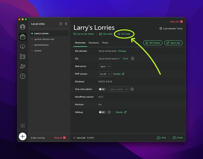
Task: Switch to the Tools tab
Action: pos(105,43)
